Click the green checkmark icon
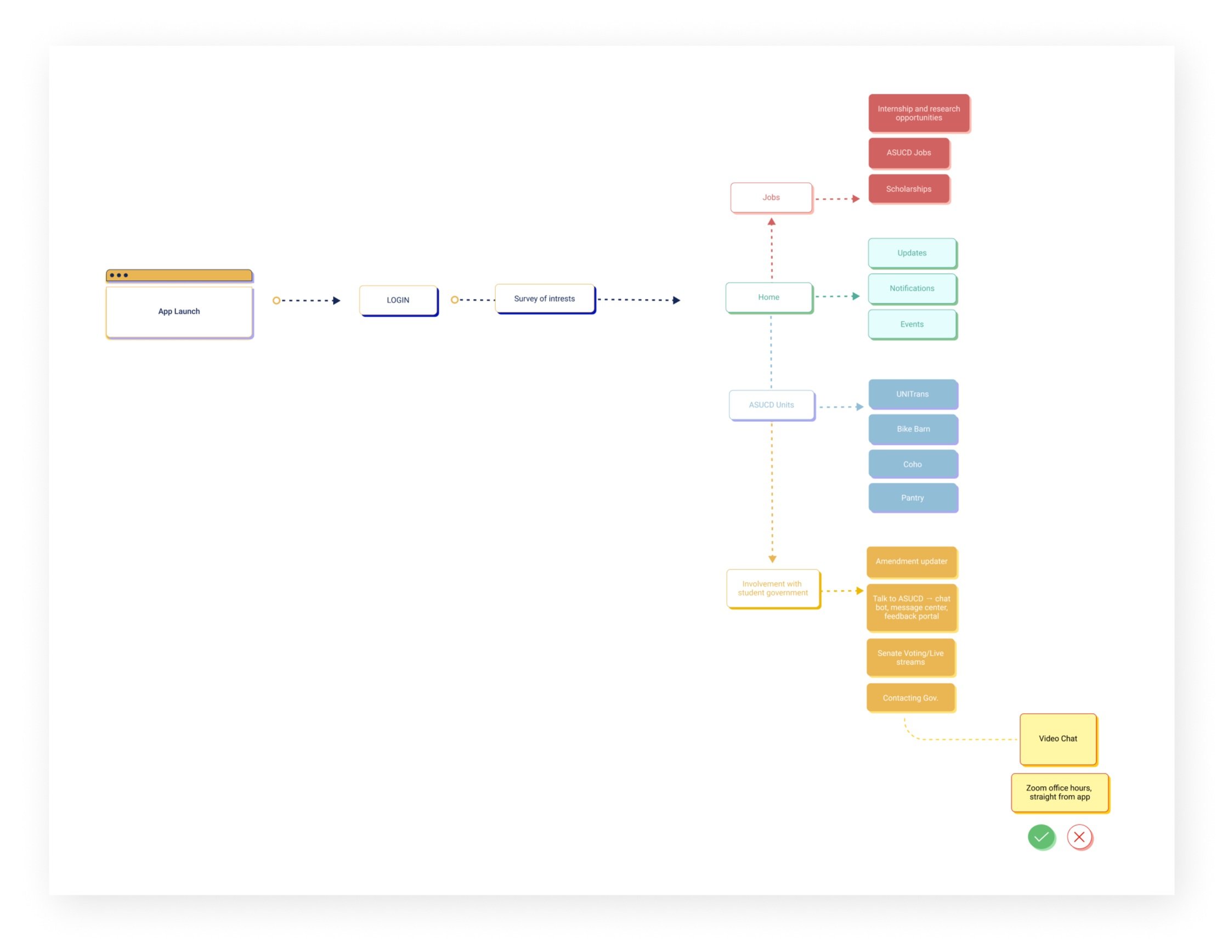This screenshot has width=1228, height=942. 1042,837
